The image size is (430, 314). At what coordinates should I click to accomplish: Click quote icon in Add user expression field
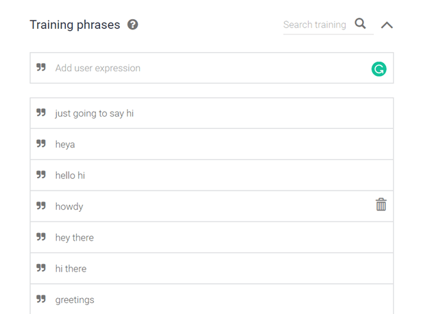[41, 68]
